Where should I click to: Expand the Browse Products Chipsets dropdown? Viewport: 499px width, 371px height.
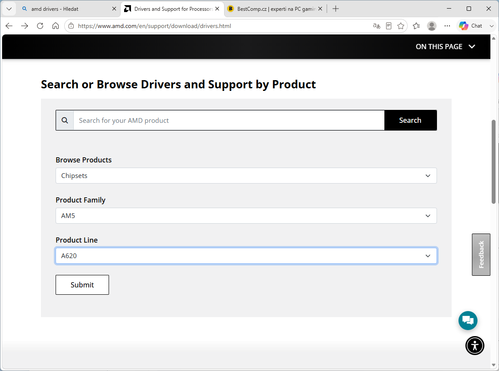(246, 176)
